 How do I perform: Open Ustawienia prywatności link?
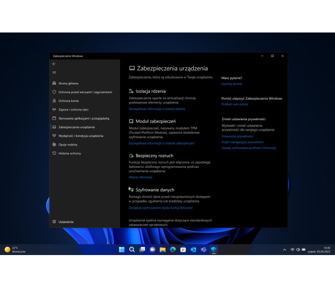click(237, 136)
